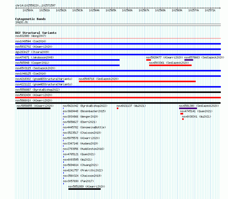Image resolution: width=228 pixels, height=199 pixels.
Task: Select nsv2793956 (Huddleston2016) label
Action: (x=84, y=149)
